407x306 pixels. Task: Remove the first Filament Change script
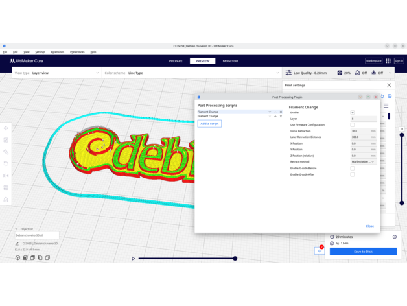tap(281, 112)
